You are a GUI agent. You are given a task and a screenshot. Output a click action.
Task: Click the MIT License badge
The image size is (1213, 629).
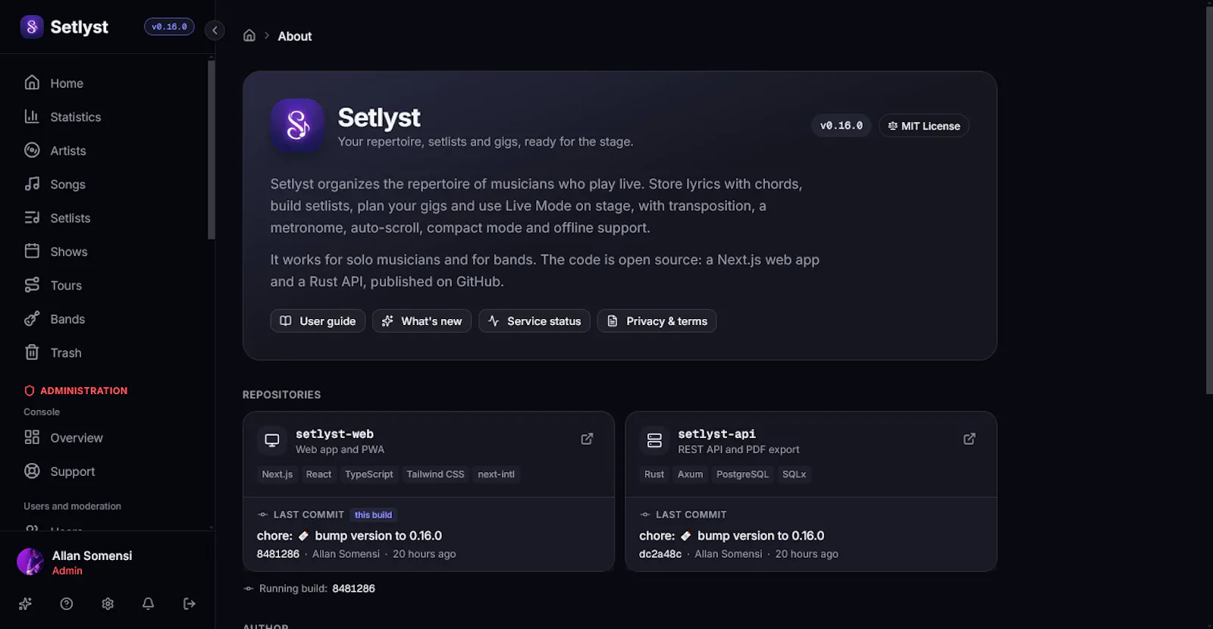point(923,126)
